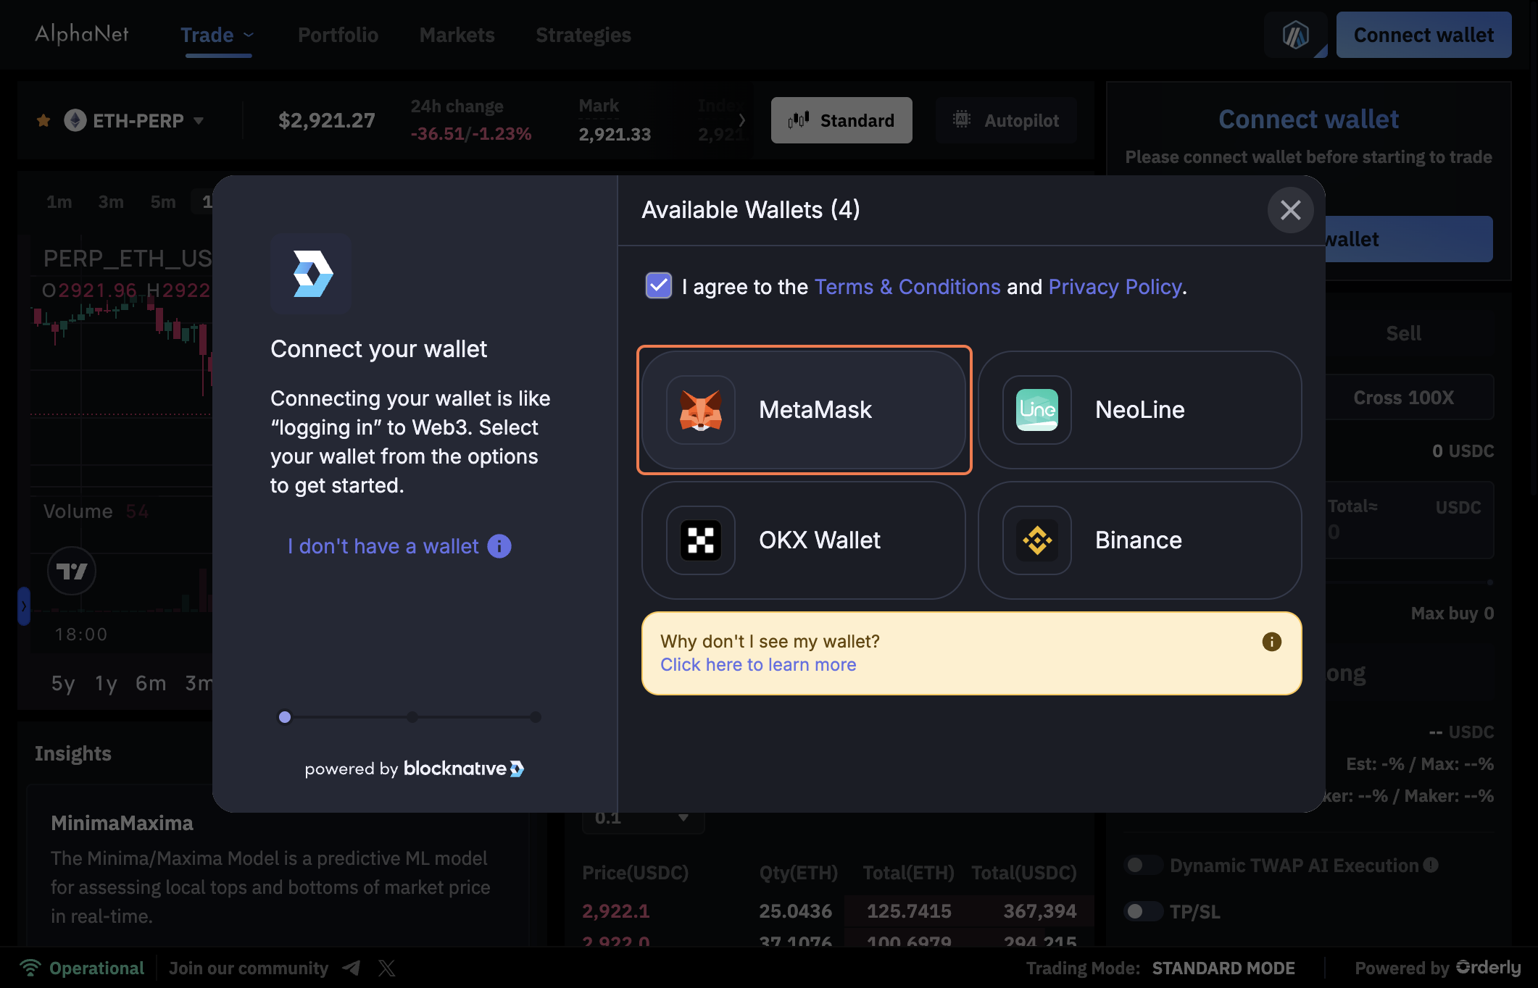This screenshot has height=988, width=1538.
Task: Click the middle dot of the onboarding progress indicator
Action: (x=412, y=717)
